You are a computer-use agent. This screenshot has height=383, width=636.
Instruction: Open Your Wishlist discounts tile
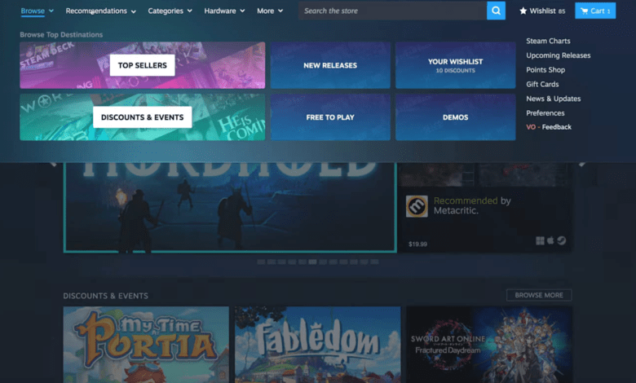456,65
